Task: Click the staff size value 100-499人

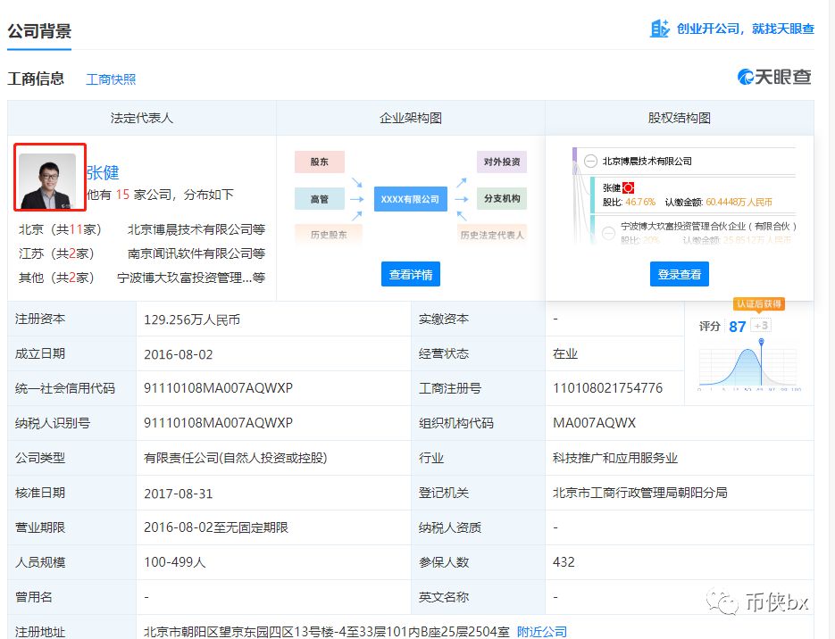Action: coord(175,562)
